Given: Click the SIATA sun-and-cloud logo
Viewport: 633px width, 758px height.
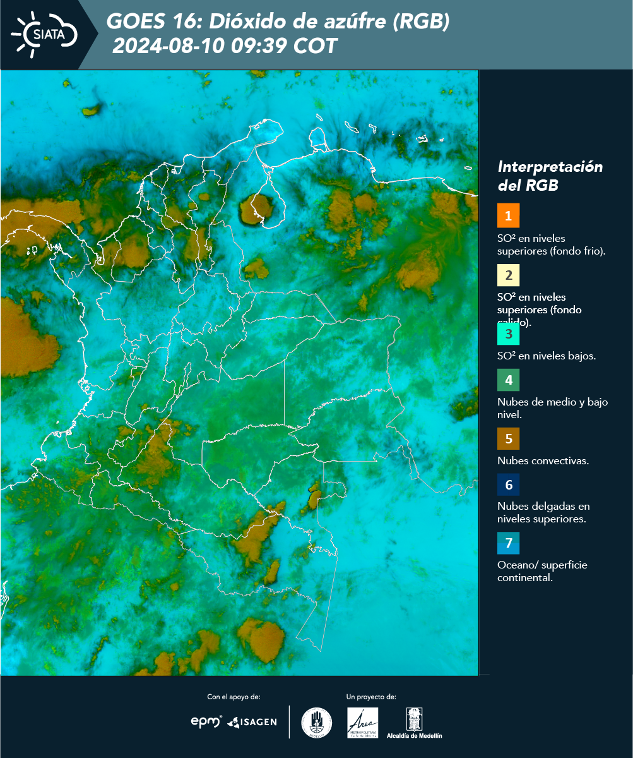Looking at the screenshot, I should [x=44, y=33].
